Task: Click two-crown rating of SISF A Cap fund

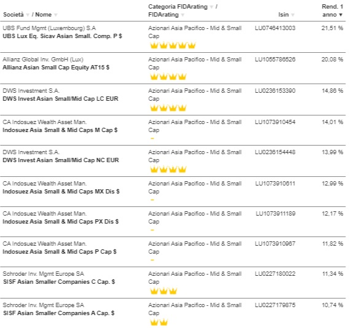Action: tap(159, 322)
